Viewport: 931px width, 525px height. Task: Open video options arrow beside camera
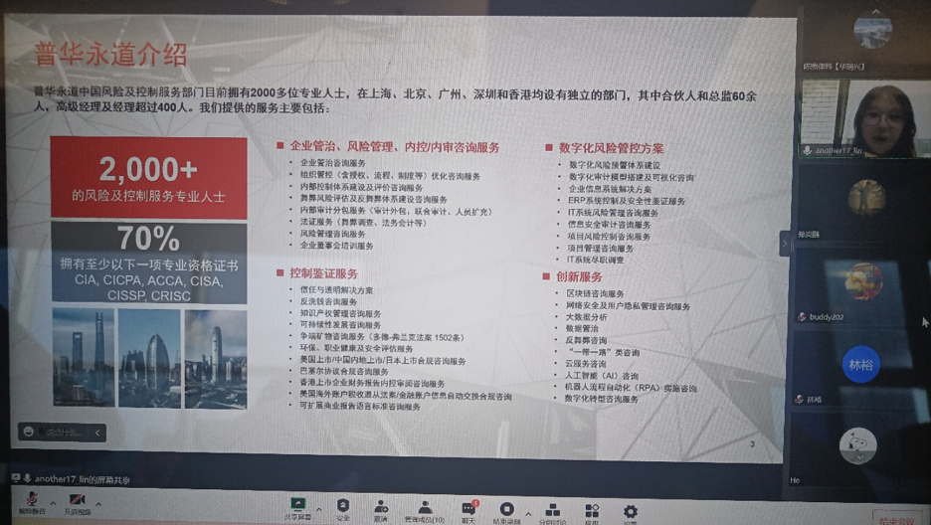pyautogui.click(x=98, y=504)
